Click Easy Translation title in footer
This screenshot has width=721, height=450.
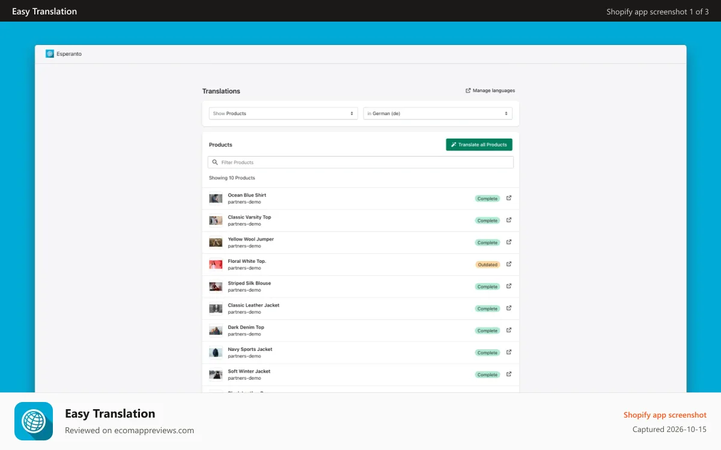pyautogui.click(x=110, y=413)
